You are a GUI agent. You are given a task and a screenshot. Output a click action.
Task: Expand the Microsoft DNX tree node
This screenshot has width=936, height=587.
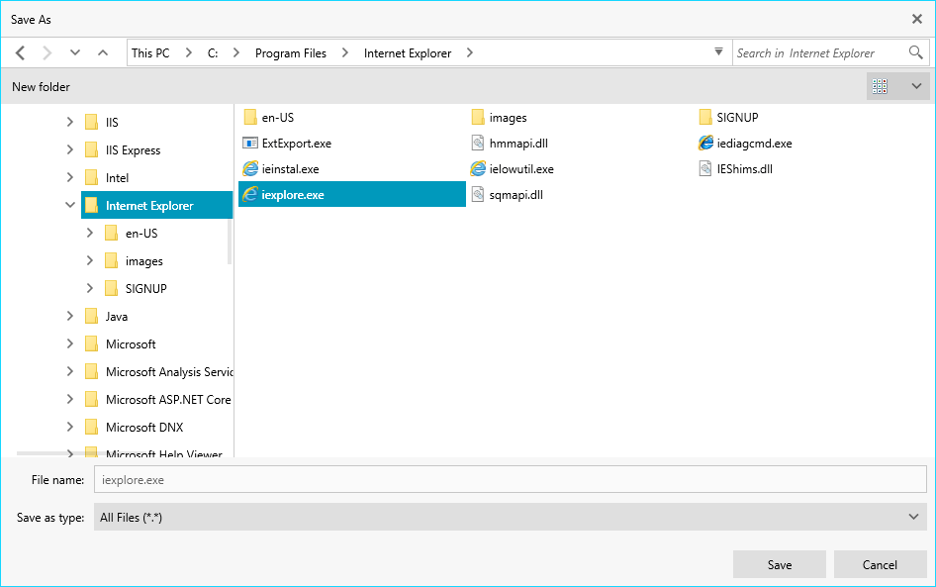[70, 427]
